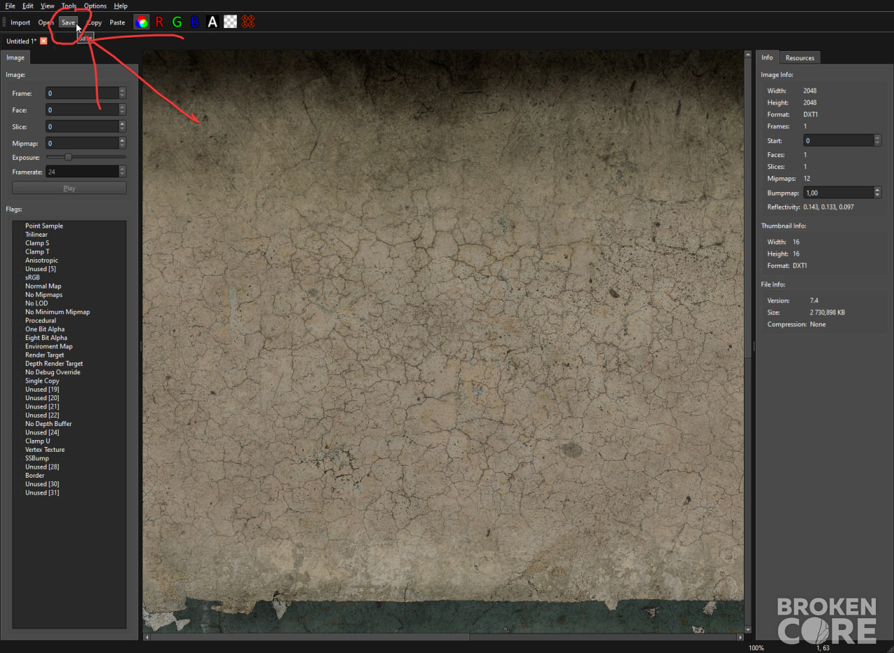
Task: Switch to the Resources tab
Action: [800, 57]
